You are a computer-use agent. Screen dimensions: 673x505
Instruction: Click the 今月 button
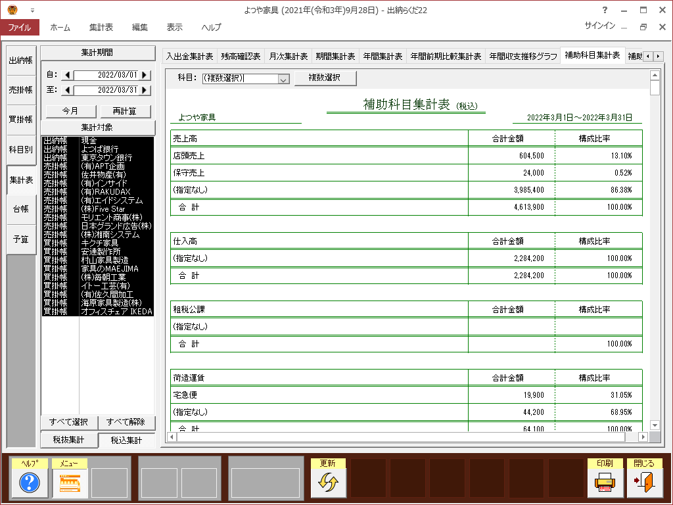coord(70,111)
